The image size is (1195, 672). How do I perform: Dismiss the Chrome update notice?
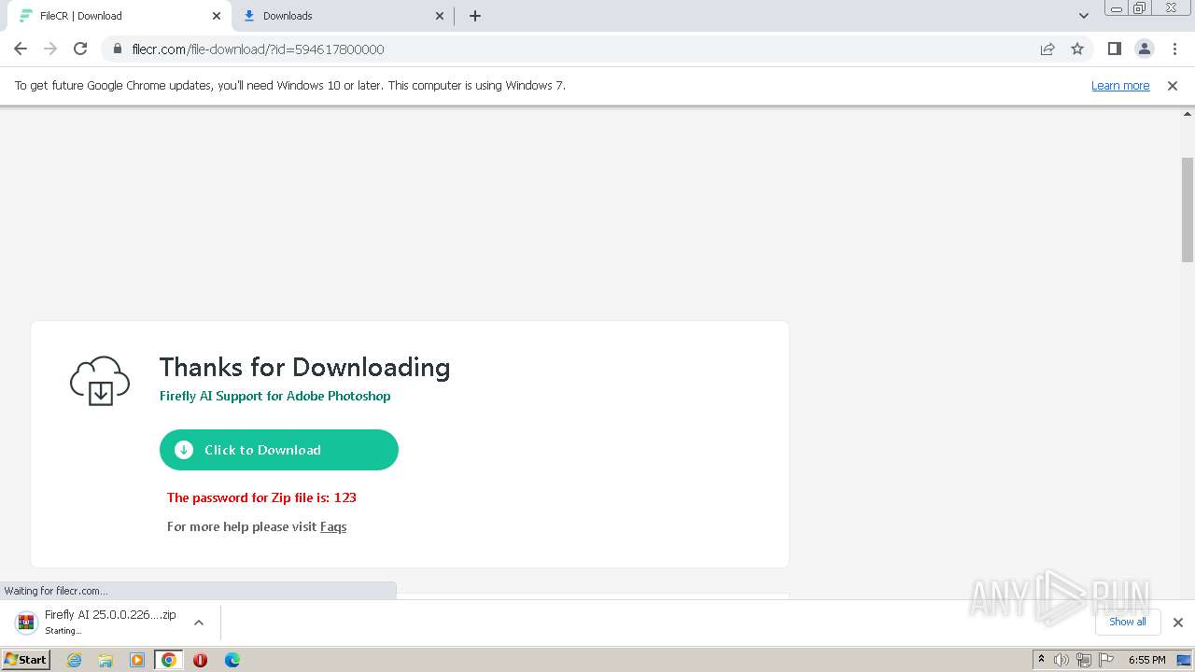[x=1173, y=86]
